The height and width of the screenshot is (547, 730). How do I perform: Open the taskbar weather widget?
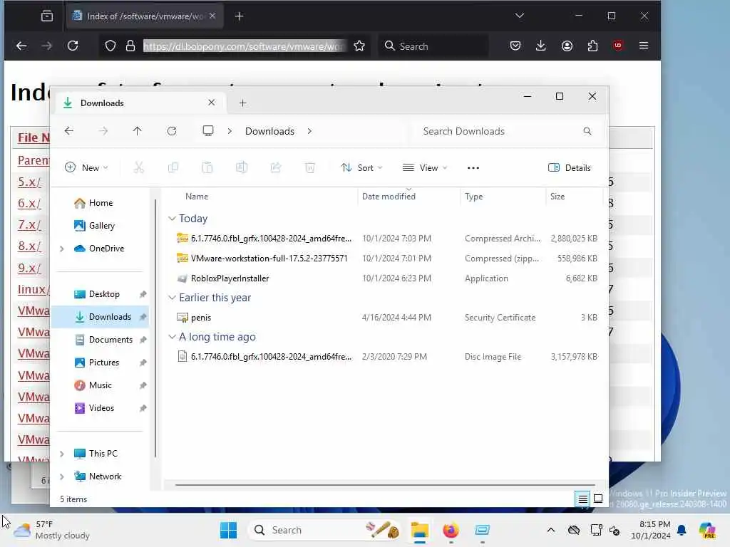click(x=51, y=530)
